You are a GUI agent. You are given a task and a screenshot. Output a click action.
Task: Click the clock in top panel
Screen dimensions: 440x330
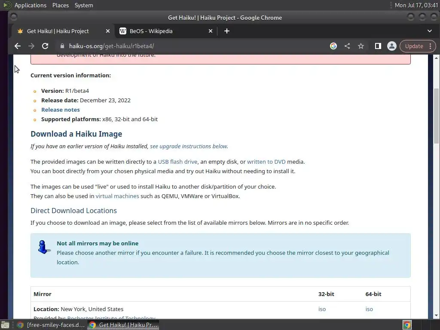point(416,5)
